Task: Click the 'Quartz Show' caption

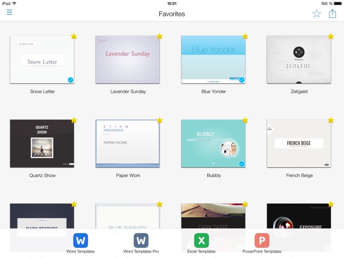Action: [42, 176]
